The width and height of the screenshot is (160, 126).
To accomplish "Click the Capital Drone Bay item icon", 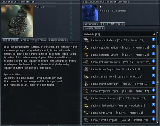I will click(x=86, y=69).
